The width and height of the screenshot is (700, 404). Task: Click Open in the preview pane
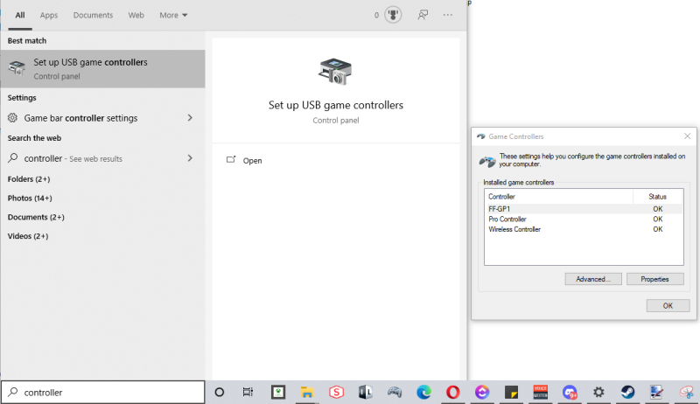pyautogui.click(x=252, y=161)
